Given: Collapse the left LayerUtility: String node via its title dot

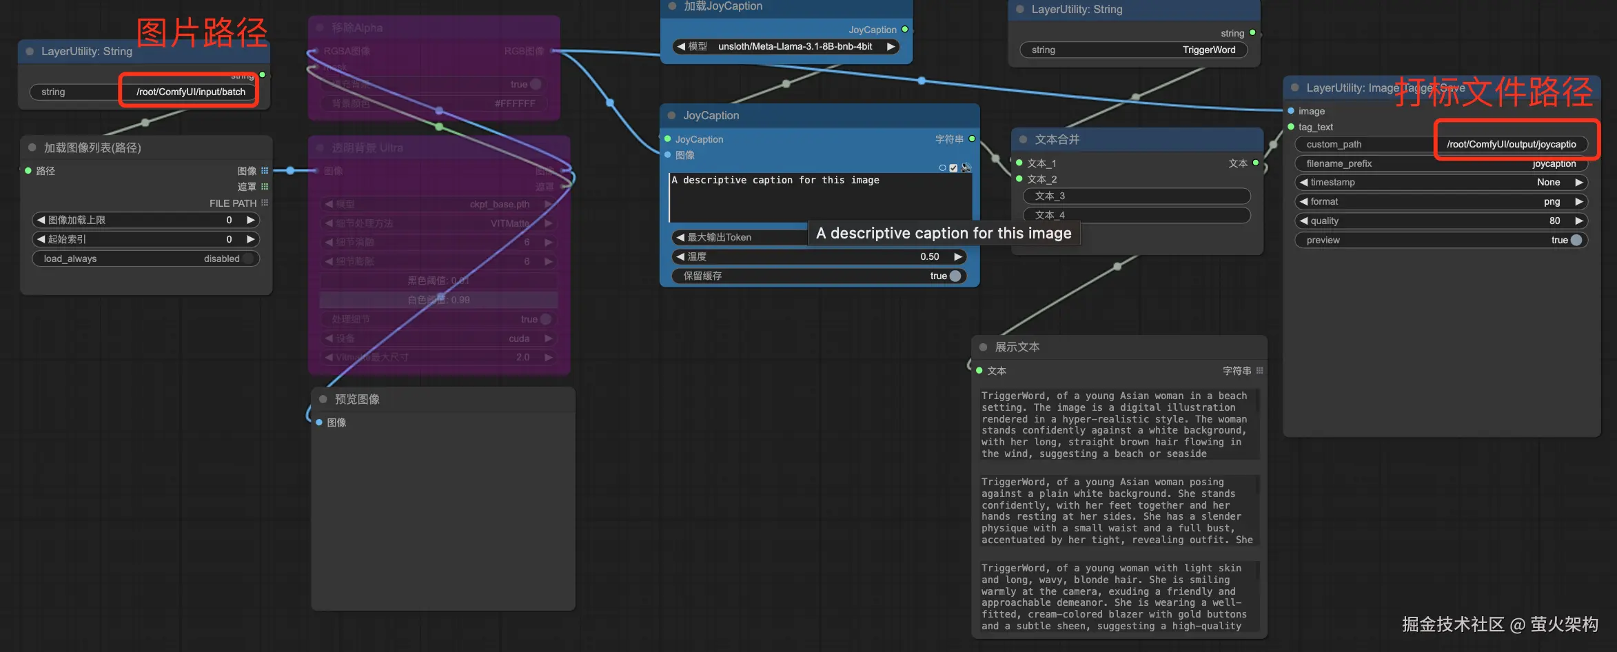Looking at the screenshot, I should point(30,51).
